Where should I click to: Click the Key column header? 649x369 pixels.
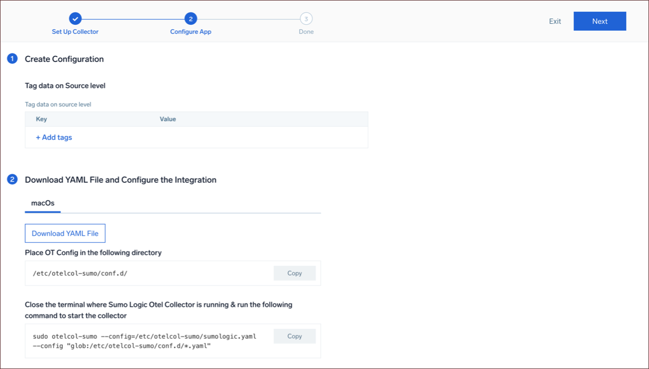point(42,119)
